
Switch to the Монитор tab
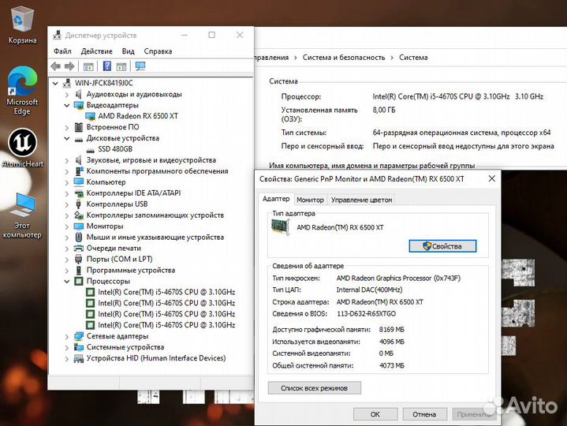pyautogui.click(x=310, y=200)
